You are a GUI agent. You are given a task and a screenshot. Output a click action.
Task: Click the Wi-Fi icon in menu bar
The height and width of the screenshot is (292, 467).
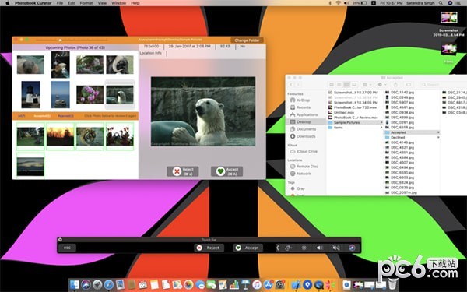338,3
